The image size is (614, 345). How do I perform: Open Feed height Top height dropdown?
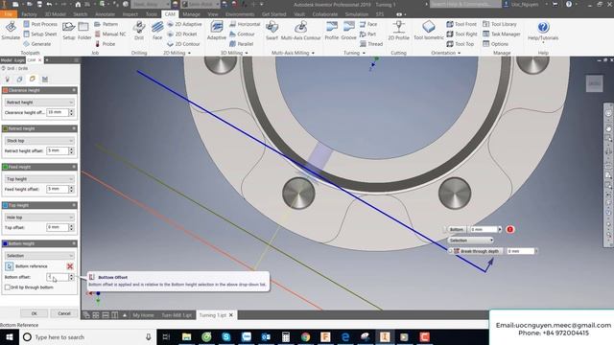coord(39,179)
